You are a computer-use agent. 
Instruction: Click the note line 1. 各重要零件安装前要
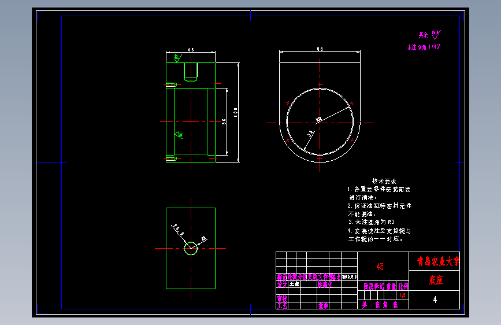click(x=379, y=189)
